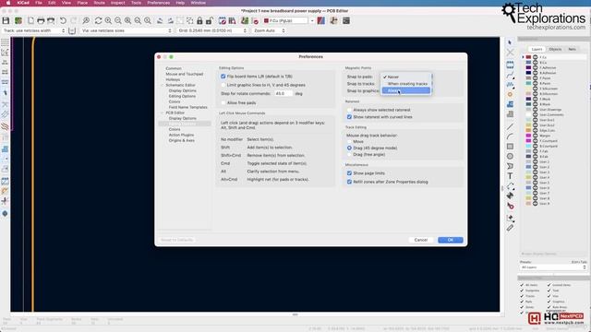Check Allow free pads
This screenshot has width=591, height=332.
pos(223,102)
